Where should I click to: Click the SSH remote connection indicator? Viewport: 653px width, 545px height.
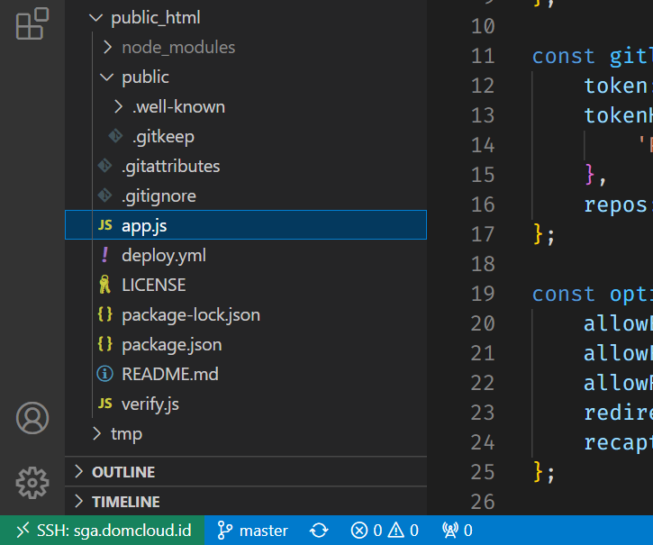pyautogui.click(x=102, y=531)
